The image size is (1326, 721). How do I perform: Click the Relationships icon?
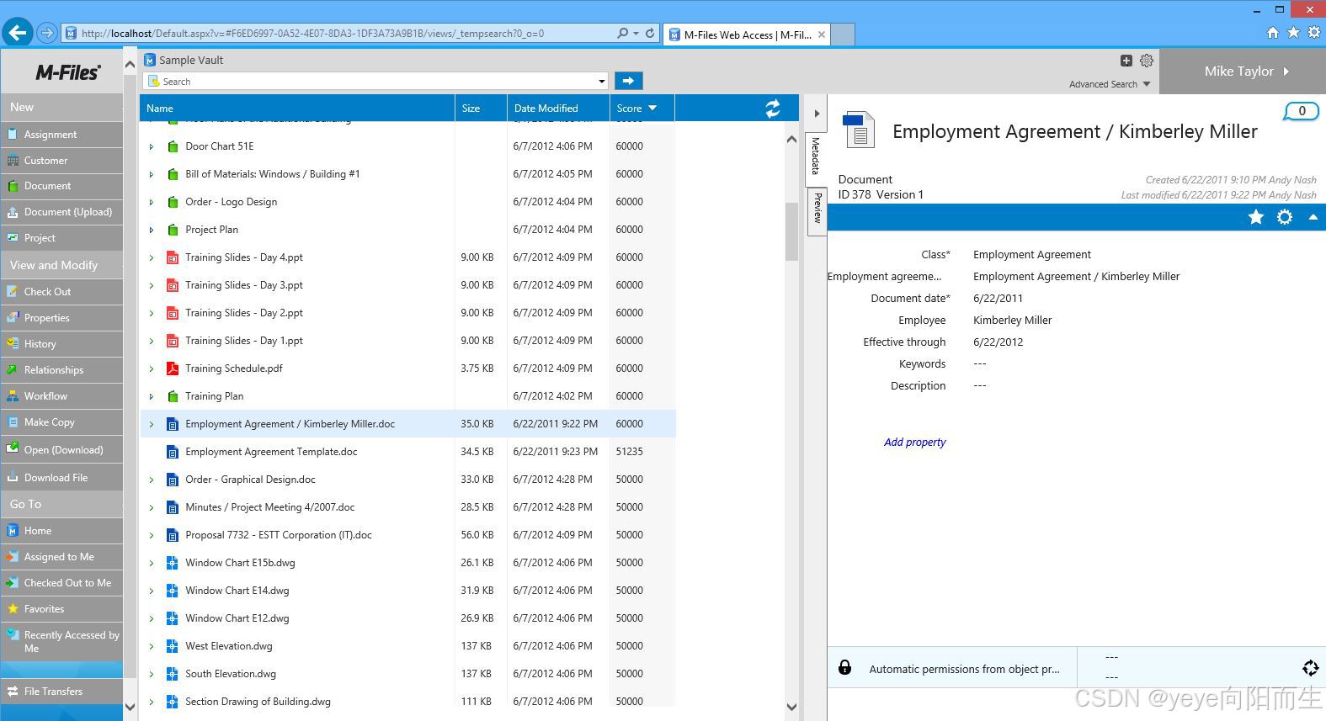pos(13,369)
